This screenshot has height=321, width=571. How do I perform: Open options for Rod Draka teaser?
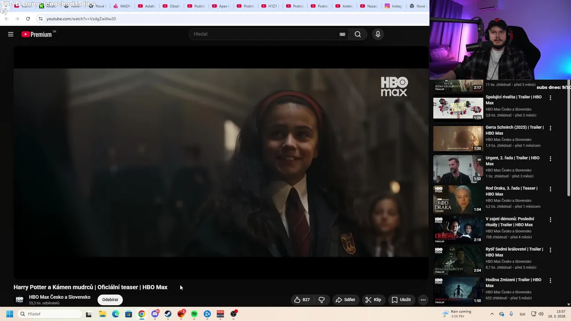(x=550, y=189)
